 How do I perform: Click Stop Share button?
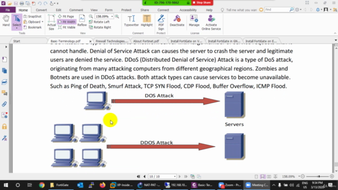coord(202,3)
